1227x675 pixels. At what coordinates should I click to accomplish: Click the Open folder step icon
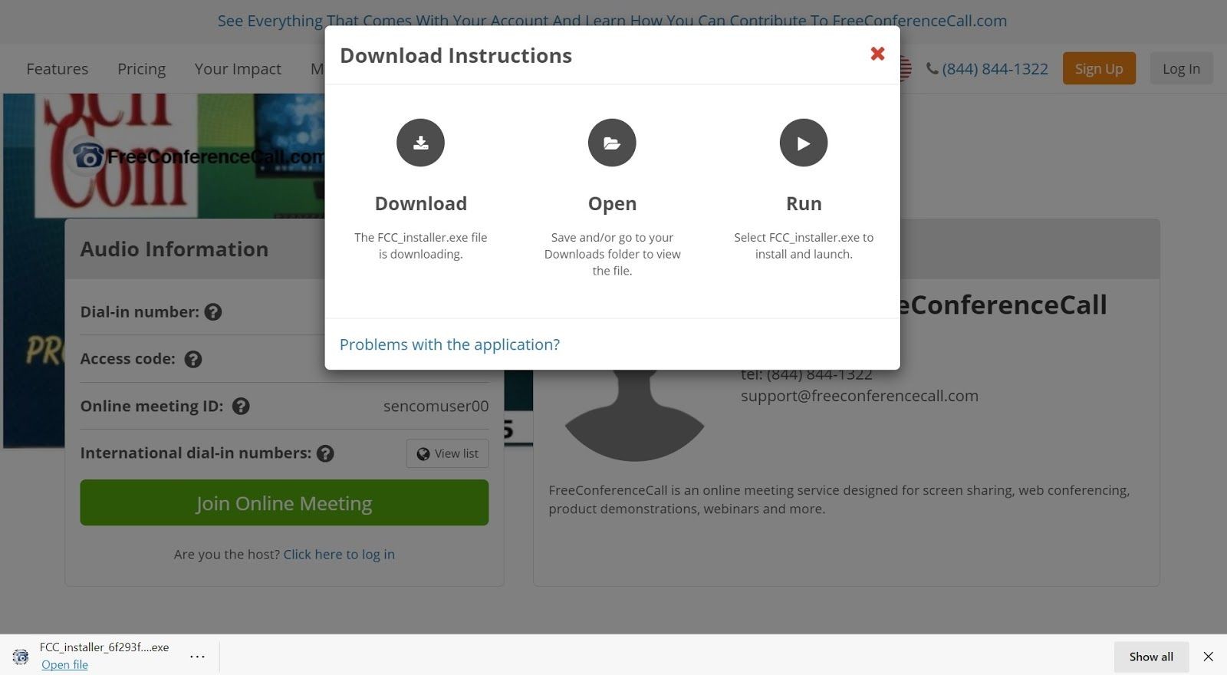pos(612,143)
